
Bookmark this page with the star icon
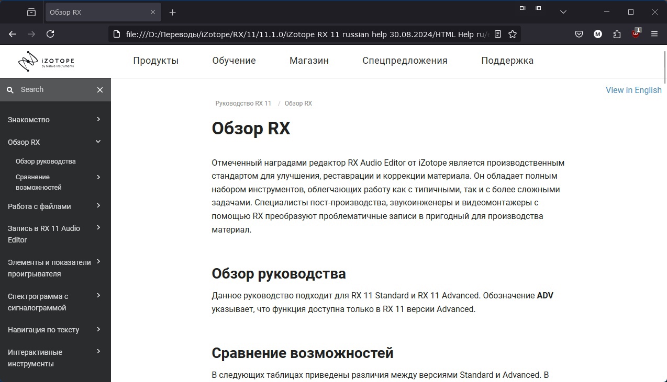[513, 34]
